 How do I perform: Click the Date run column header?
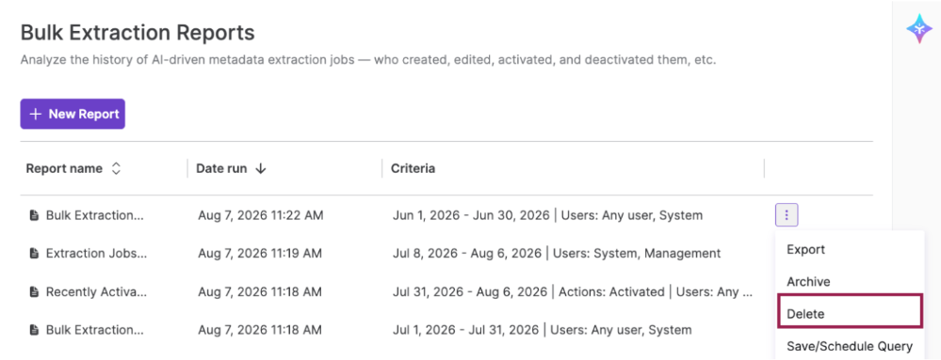click(221, 169)
